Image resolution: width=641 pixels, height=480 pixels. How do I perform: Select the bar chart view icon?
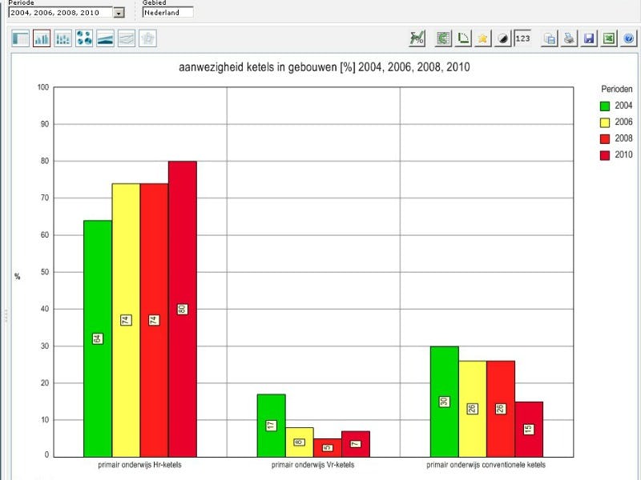click(42, 38)
